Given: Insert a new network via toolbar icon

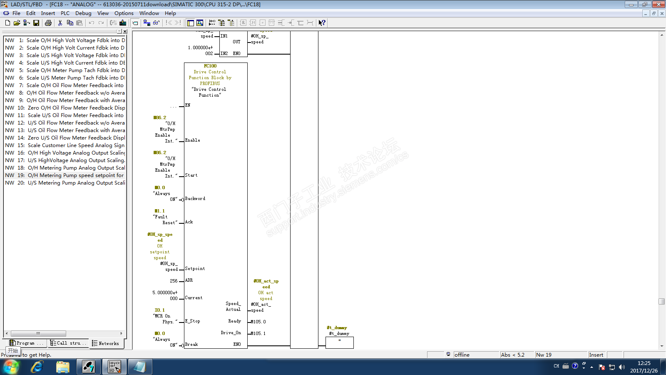Looking at the screenshot, I should click(x=212, y=23).
